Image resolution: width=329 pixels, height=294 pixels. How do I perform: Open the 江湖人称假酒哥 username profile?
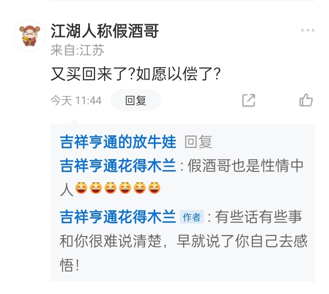pyautogui.click(x=105, y=31)
